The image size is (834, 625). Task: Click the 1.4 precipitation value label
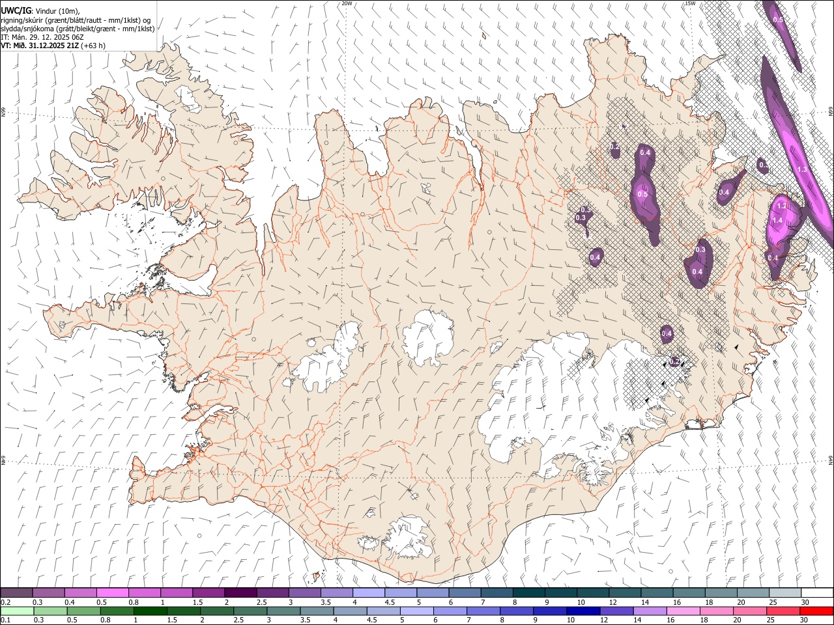[x=777, y=221]
